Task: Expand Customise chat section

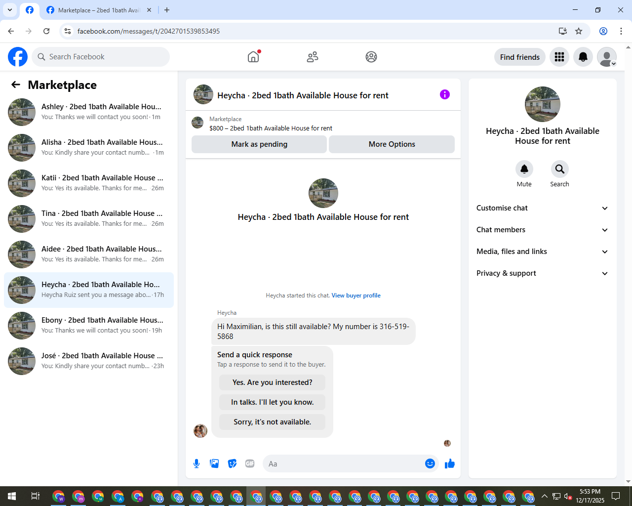Action: 543,208
